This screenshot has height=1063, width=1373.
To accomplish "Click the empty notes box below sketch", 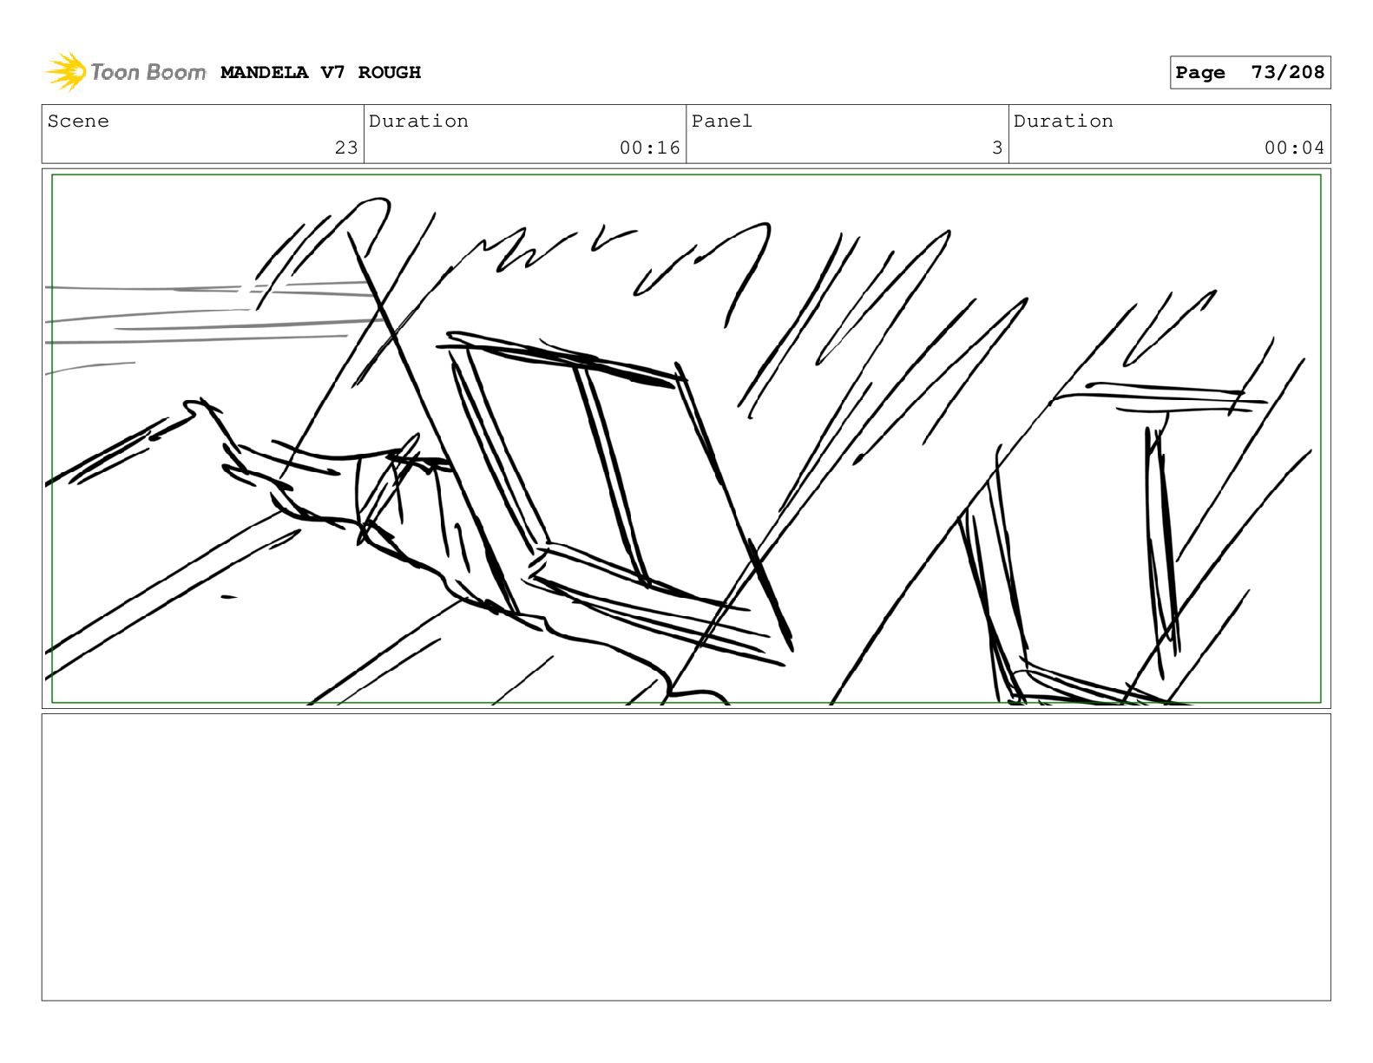I will (x=686, y=856).
